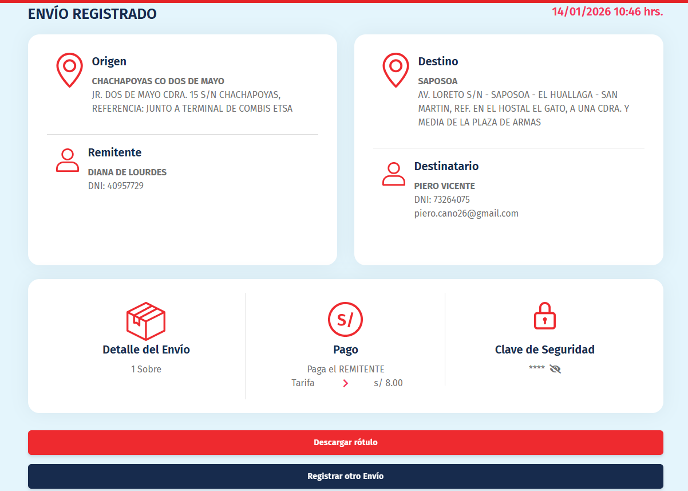688x491 pixels.
Task: Click the CHACHAPOYAS CO DOS DE MAYO origin name
Action: coord(158,81)
